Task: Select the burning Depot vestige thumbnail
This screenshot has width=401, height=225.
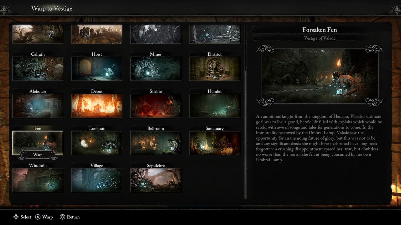Action: [97, 106]
